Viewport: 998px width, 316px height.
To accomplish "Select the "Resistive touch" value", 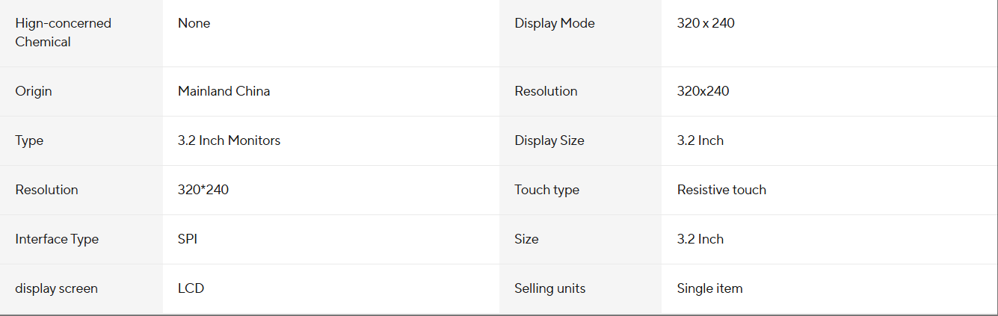I will [721, 190].
